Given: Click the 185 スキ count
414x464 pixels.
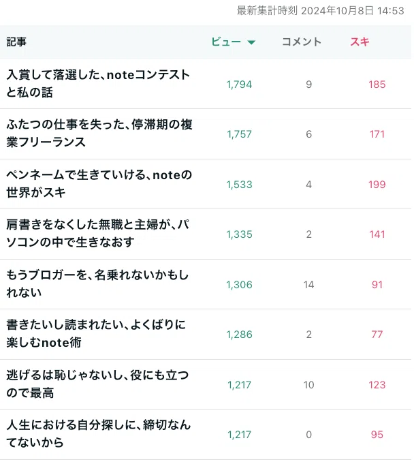Looking at the screenshot, I should coord(377,84).
